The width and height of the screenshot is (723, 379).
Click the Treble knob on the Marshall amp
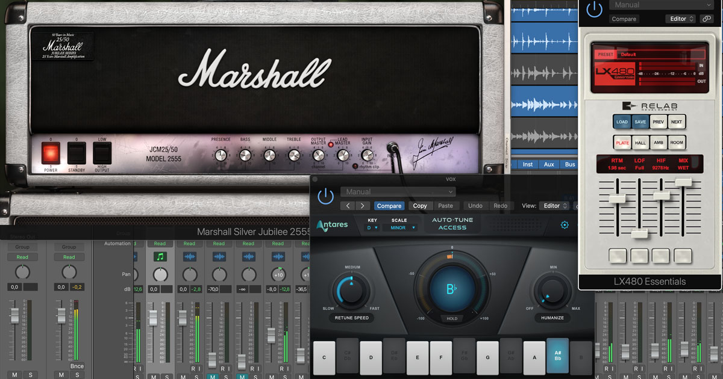pyautogui.click(x=294, y=155)
